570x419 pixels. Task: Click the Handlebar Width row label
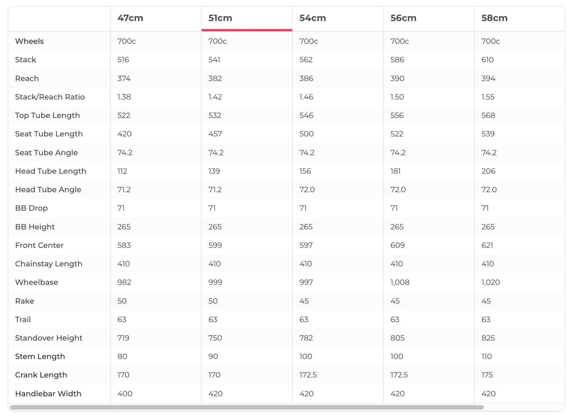click(48, 394)
